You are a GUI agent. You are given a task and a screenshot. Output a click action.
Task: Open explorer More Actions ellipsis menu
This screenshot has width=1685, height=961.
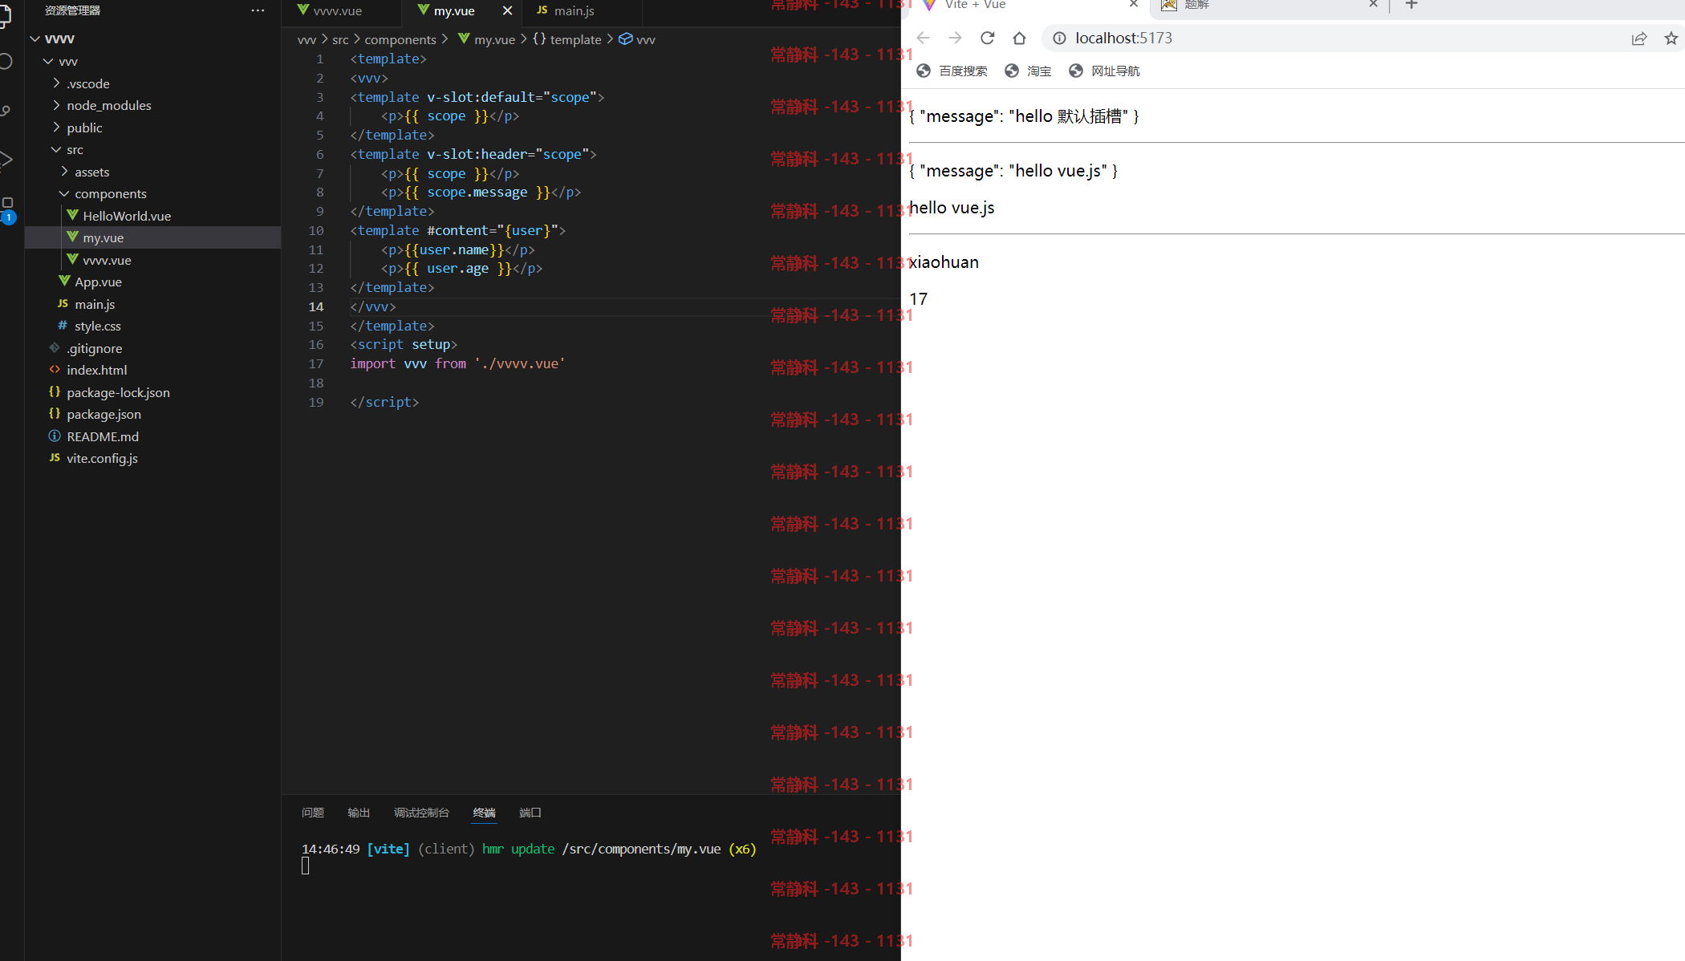[x=258, y=10]
